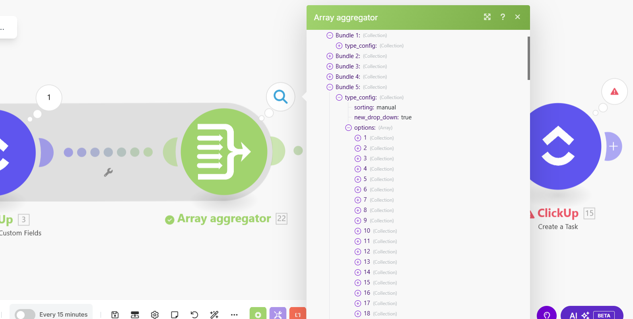Expand option 1 collection

(358, 138)
